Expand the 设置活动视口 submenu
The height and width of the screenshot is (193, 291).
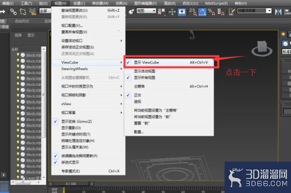click(88, 41)
